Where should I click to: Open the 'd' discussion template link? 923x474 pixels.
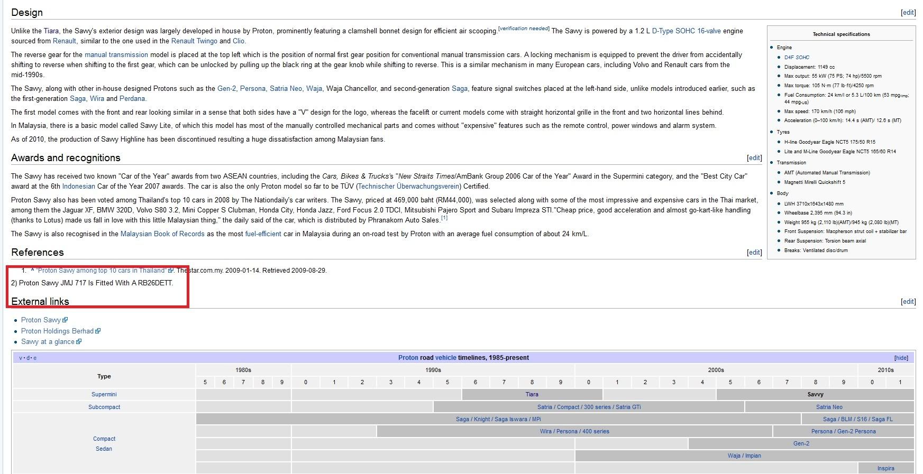(28, 358)
